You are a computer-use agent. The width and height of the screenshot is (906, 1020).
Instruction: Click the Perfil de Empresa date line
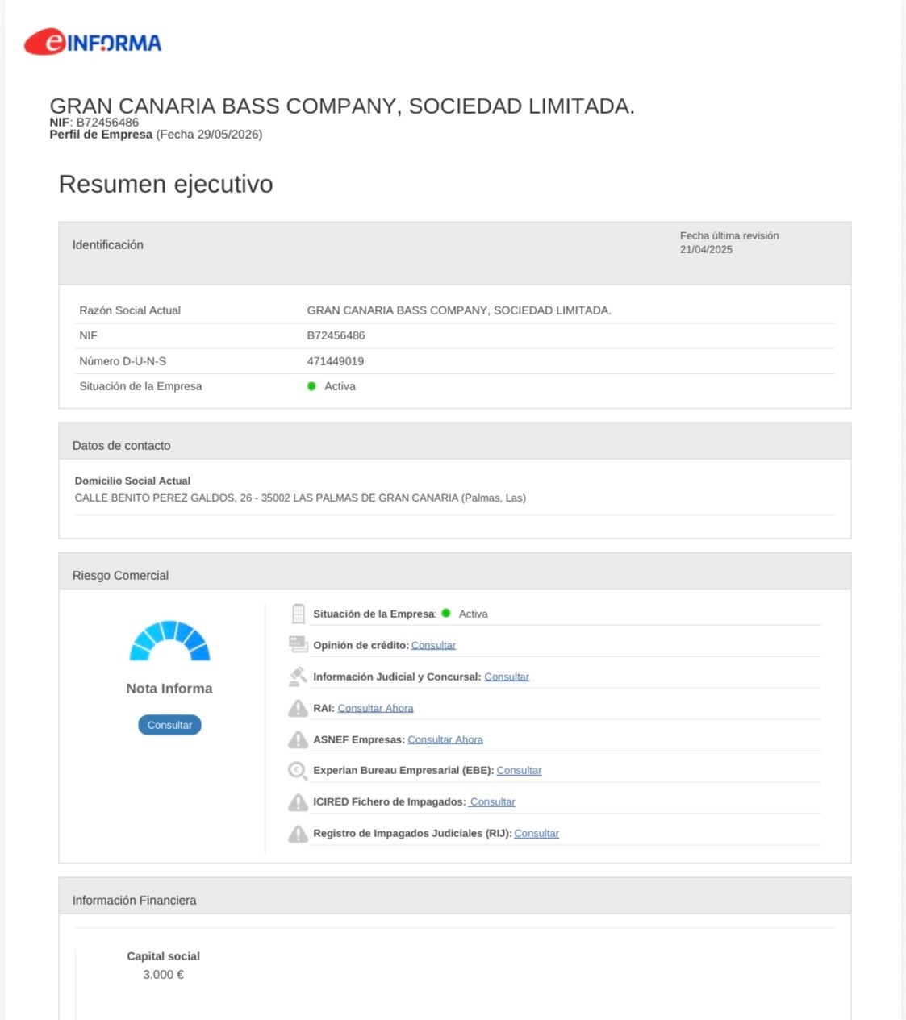pos(156,135)
